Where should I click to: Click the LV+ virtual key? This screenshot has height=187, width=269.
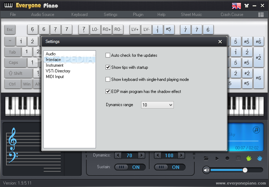135,29
